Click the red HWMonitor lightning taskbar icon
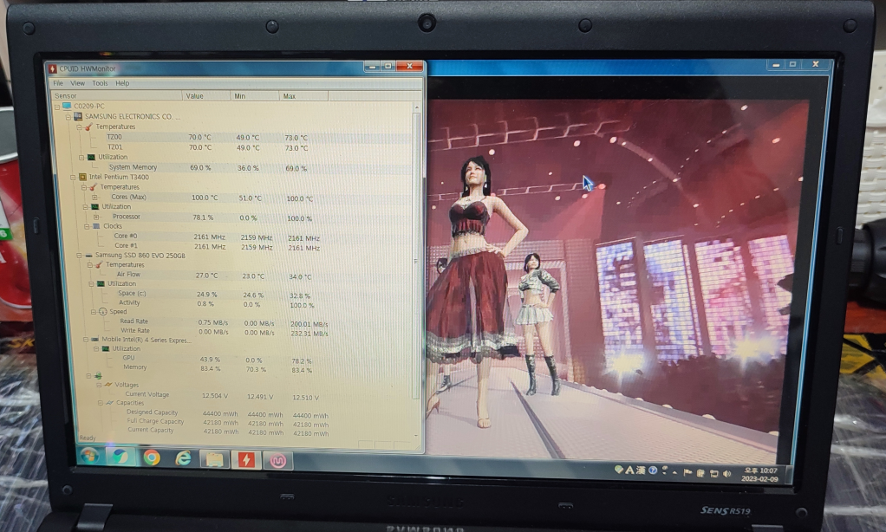The width and height of the screenshot is (886, 532). 245,457
